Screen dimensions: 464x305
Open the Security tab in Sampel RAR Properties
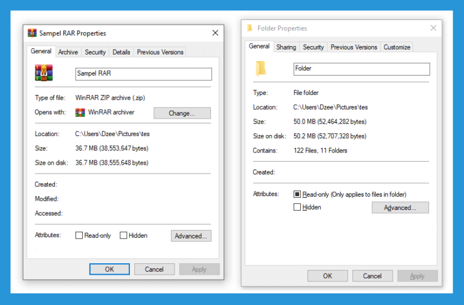95,52
